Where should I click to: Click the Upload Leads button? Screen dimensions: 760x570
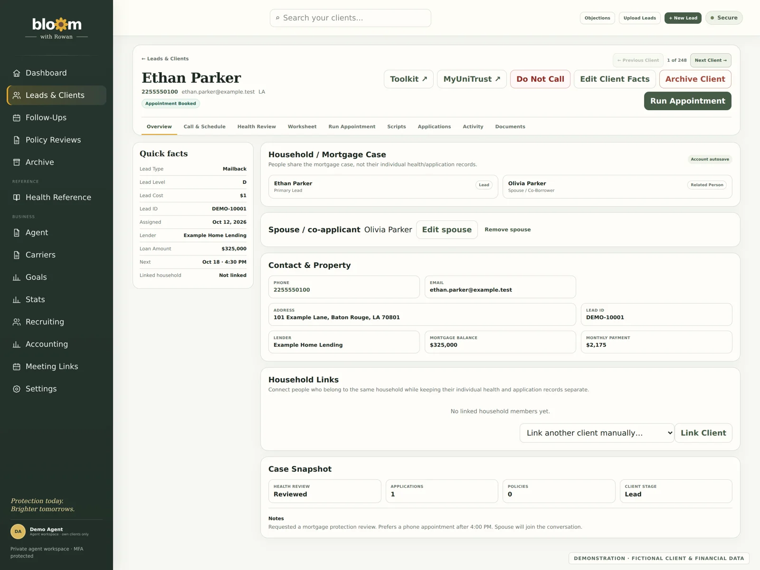click(x=639, y=18)
